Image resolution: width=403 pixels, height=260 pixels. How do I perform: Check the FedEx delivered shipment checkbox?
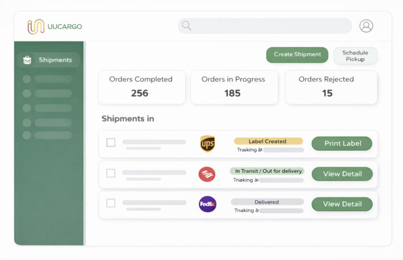coord(111,203)
